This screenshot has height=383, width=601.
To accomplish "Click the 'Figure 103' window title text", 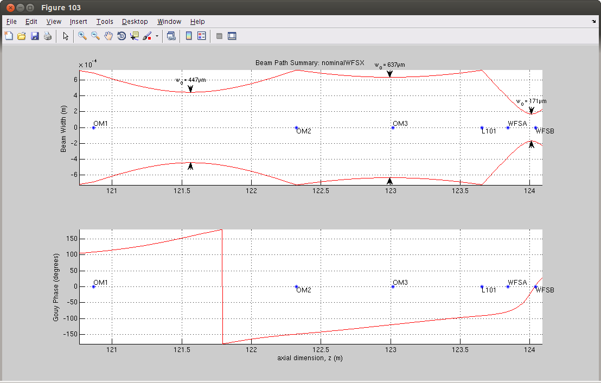I will tap(61, 8).
